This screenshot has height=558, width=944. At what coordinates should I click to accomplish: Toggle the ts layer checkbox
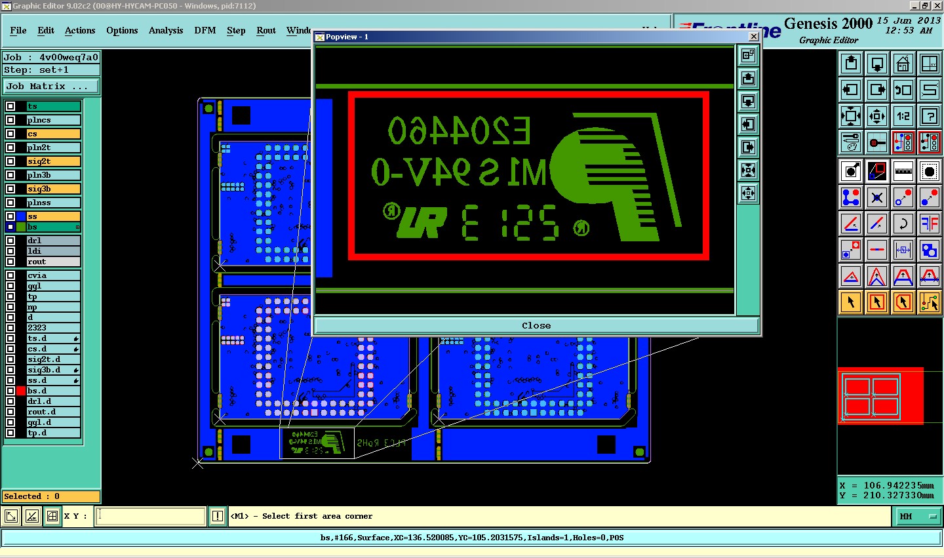coord(10,106)
